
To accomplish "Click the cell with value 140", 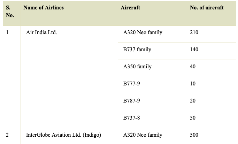I will 194,50.
